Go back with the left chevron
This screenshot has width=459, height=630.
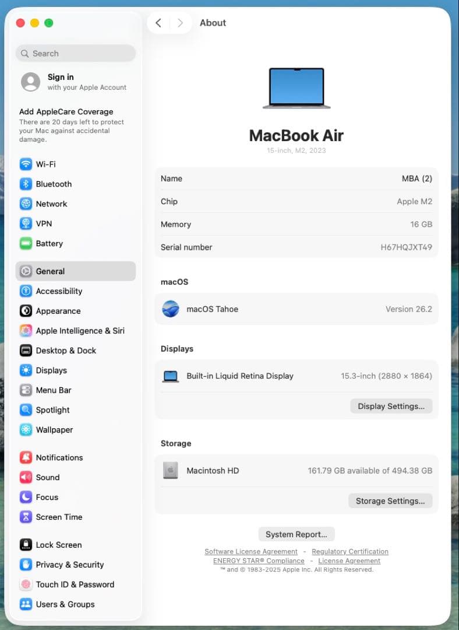tap(158, 23)
